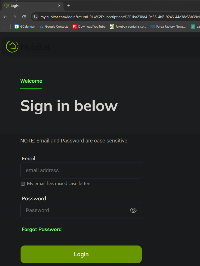Show password using the eye icon
This screenshot has height=266, width=200.
[x=133, y=210]
